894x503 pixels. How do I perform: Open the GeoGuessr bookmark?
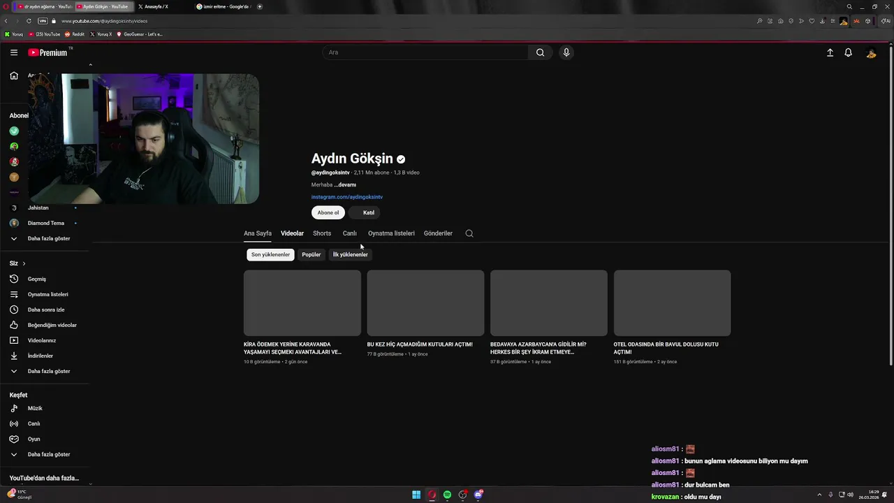click(x=140, y=34)
